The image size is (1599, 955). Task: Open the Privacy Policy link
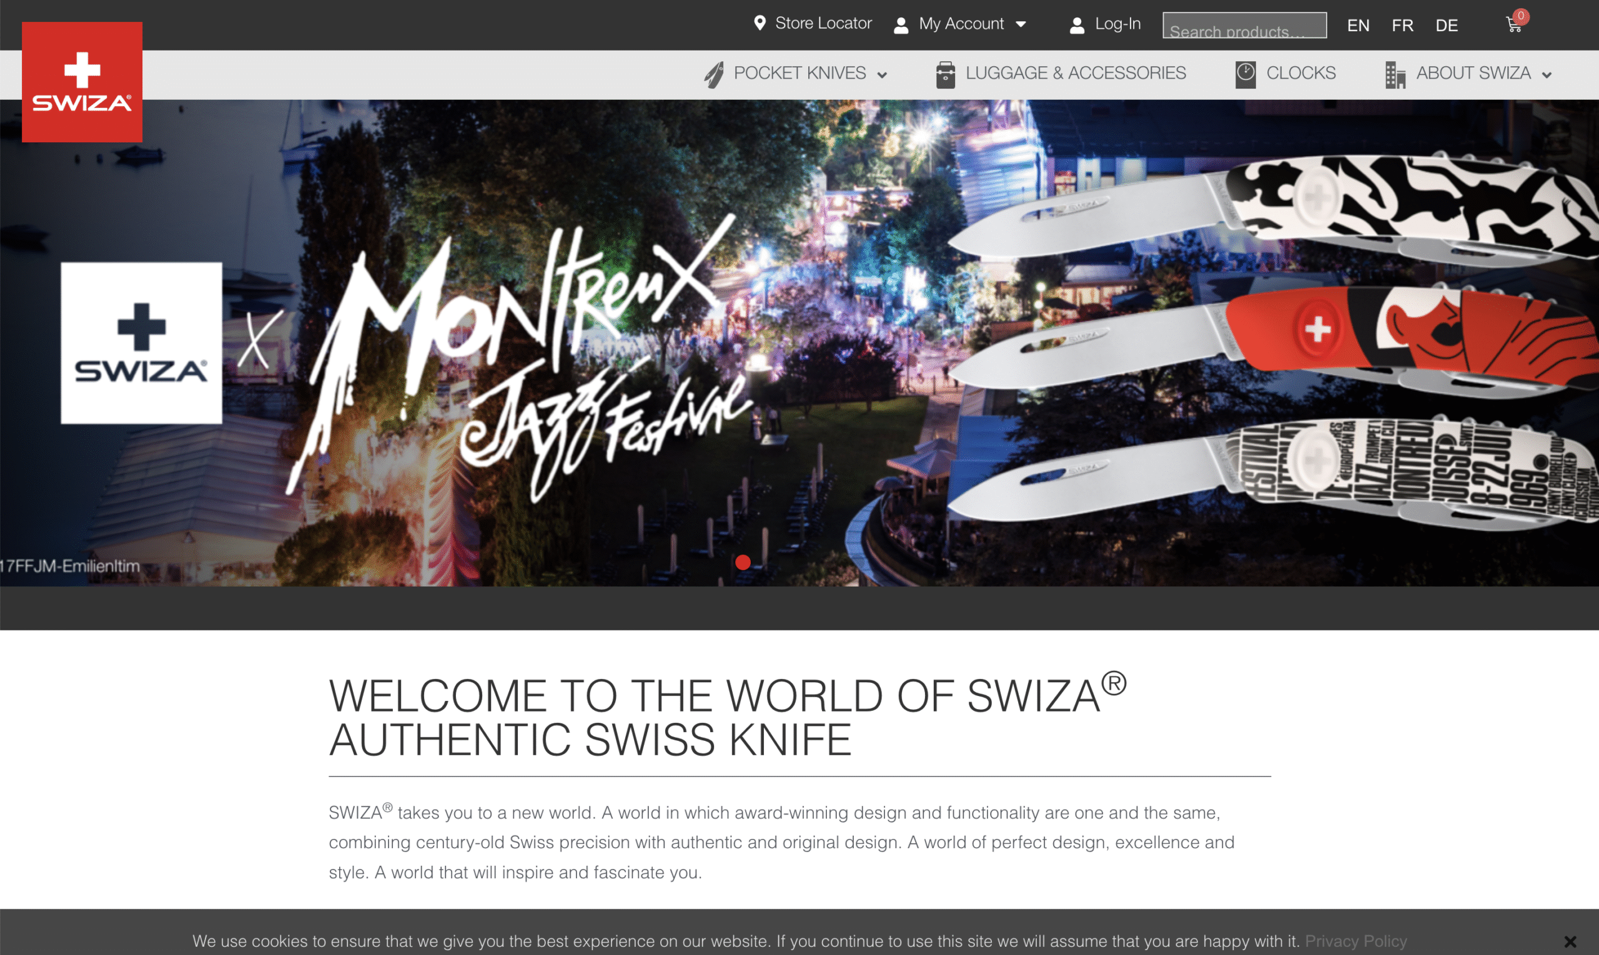(x=1355, y=941)
